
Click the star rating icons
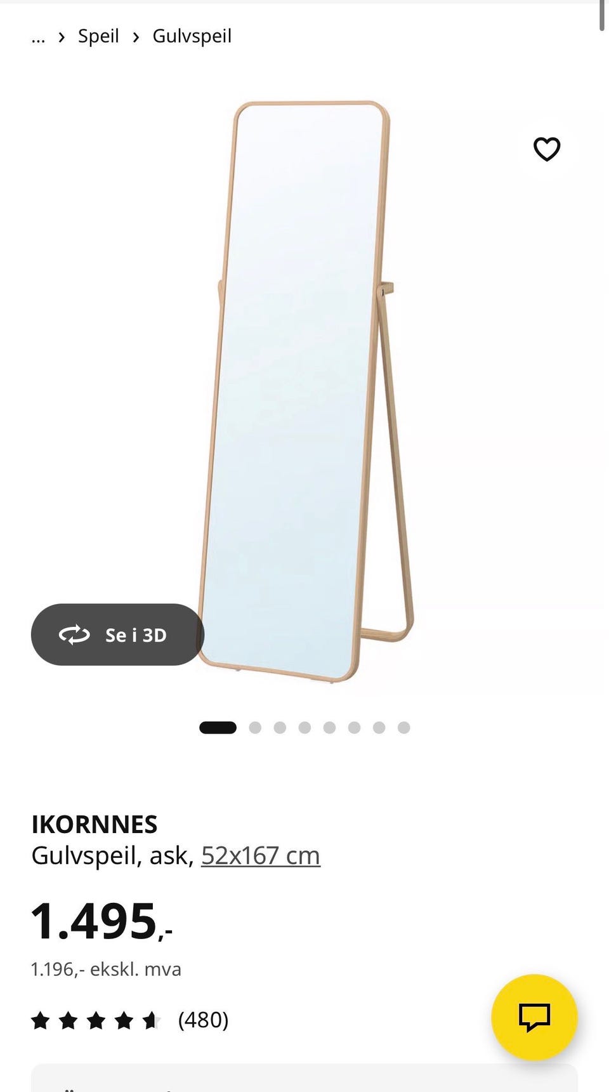96,1020
